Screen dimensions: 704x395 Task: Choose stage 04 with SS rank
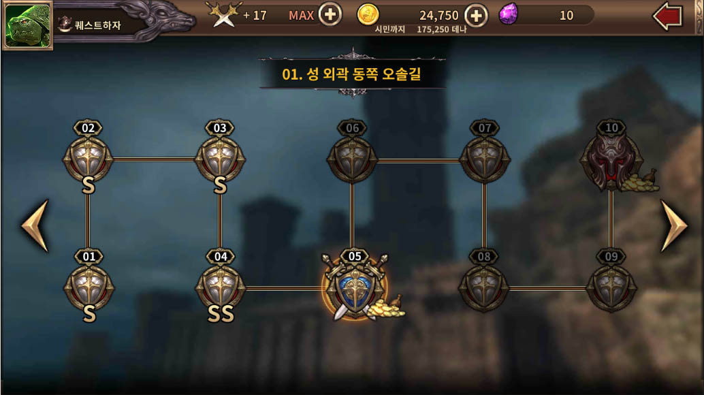coord(221,287)
